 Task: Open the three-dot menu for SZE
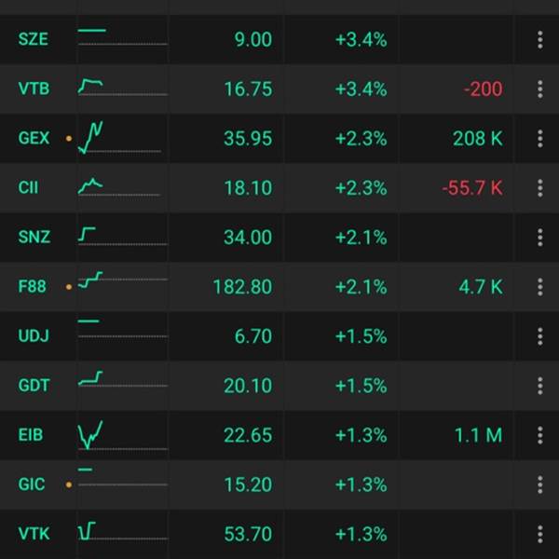539,39
